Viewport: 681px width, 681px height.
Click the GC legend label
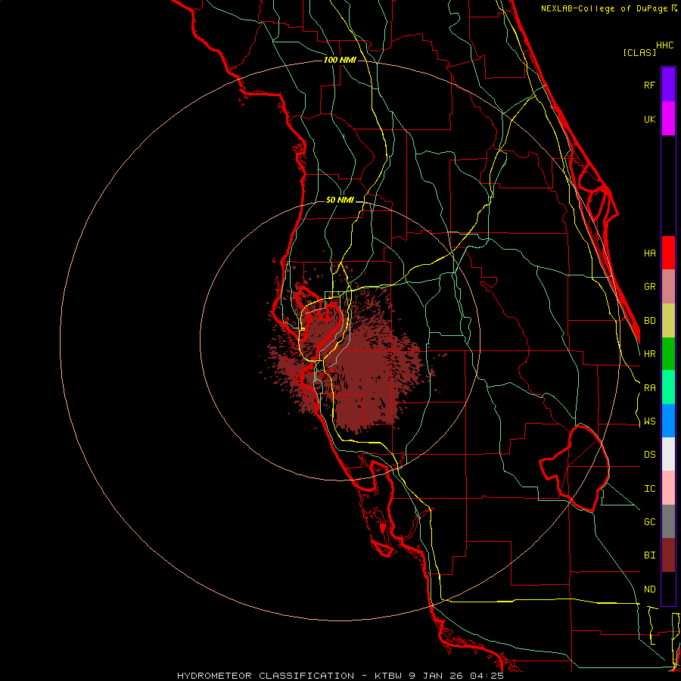pos(649,522)
